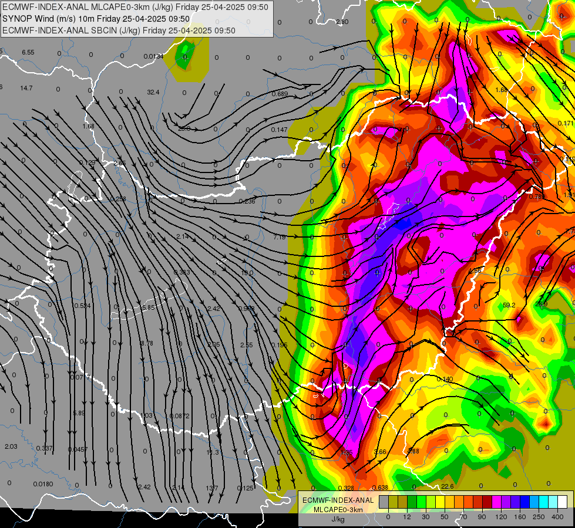
Task: Click the map value 0.903
Action: tap(247, 309)
